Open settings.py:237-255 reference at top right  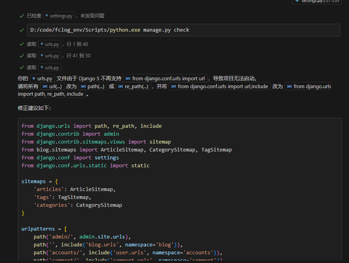pos(317,1)
